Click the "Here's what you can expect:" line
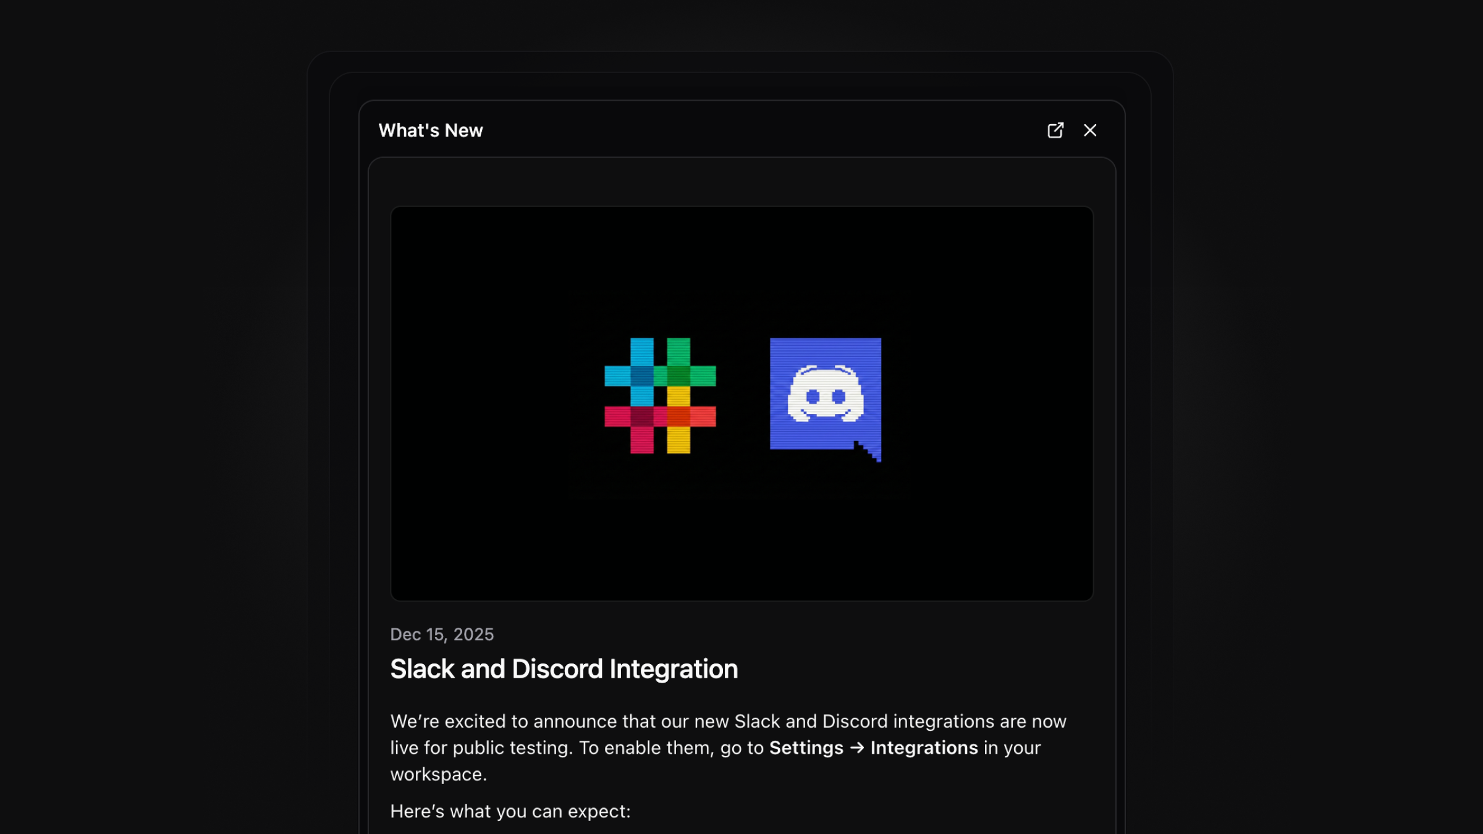 [510, 812]
